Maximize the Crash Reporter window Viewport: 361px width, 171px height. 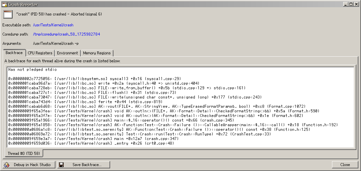click(351, 4)
